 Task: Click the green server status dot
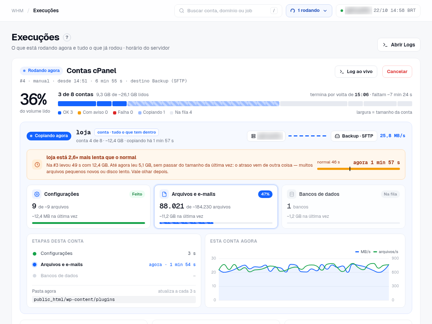pos(342,11)
